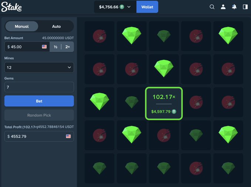
Task: Click the Total Profit $4552.79 field
Action: 39,136
